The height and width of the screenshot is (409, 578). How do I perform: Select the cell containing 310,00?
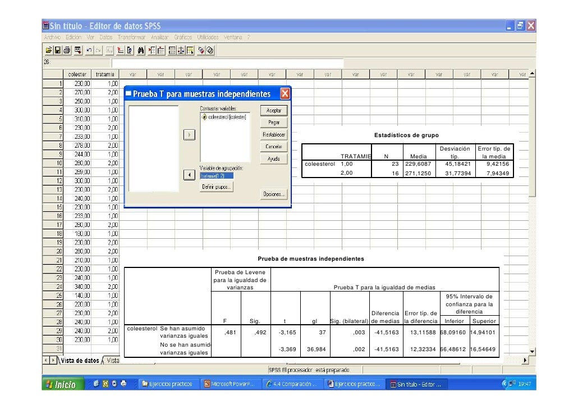(x=77, y=119)
